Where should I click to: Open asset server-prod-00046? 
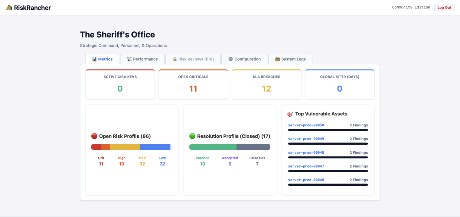coord(306,180)
